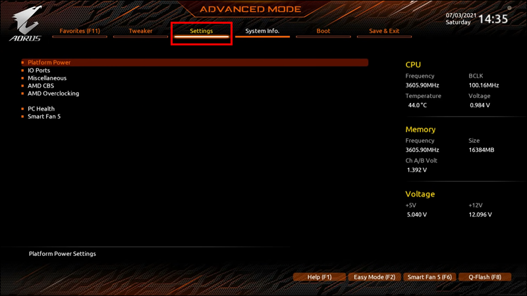Open the Platform Power submenu
The width and height of the screenshot is (527, 296).
pos(195,62)
